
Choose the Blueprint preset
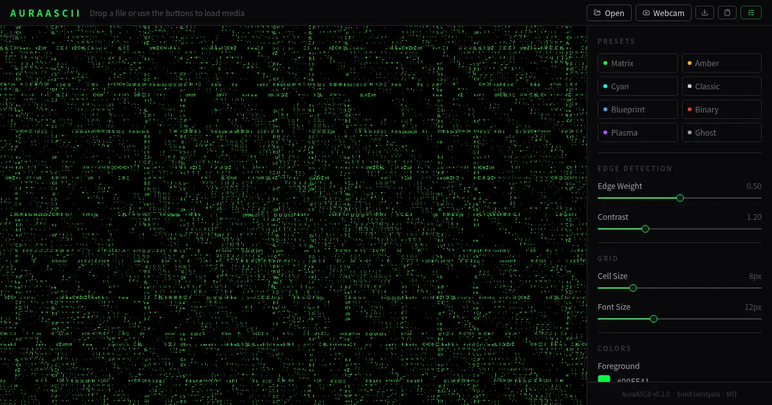point(638,109)
